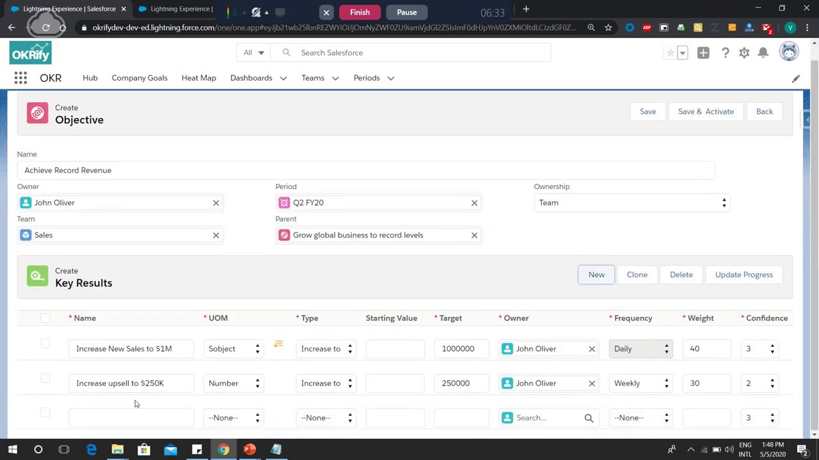Click the Back button
Image resolution: width=819 pixels, height=460 pixels.
764,112
